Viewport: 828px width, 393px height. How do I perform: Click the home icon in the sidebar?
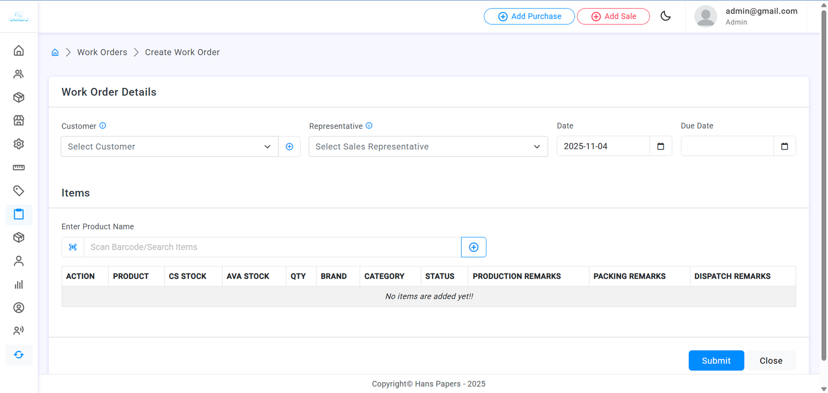19,51
